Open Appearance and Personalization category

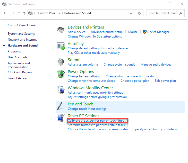(x=19, y=65)
